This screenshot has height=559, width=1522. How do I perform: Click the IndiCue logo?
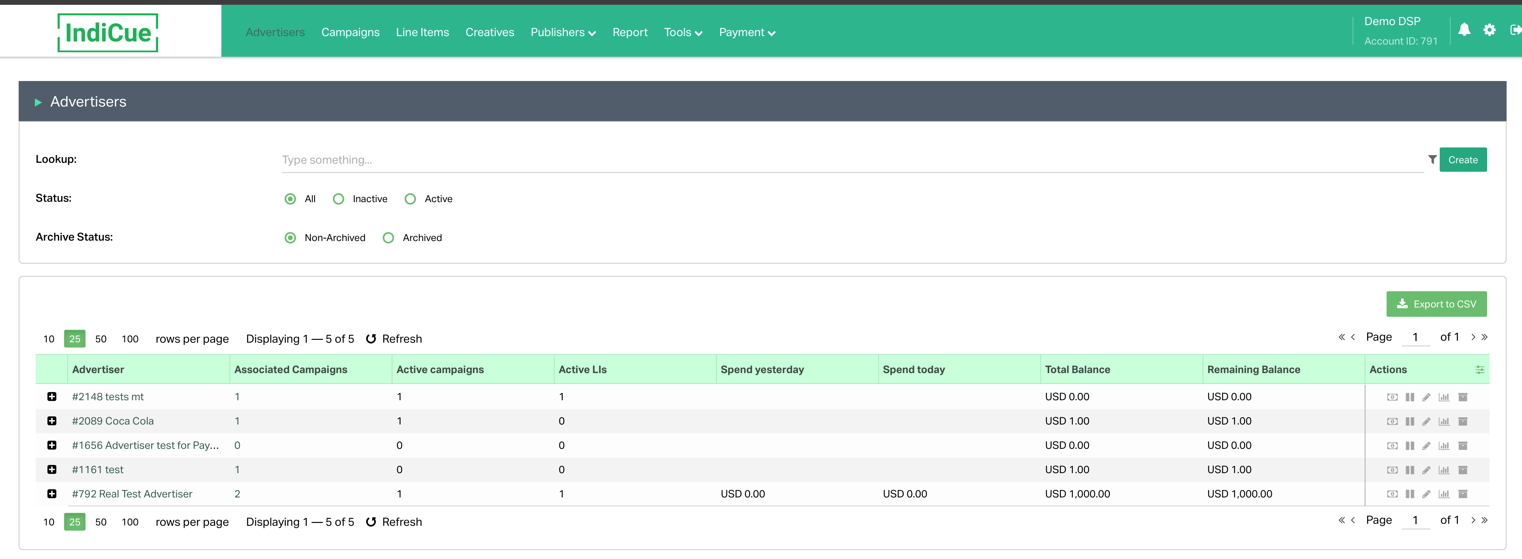click(x=108, y=32)
